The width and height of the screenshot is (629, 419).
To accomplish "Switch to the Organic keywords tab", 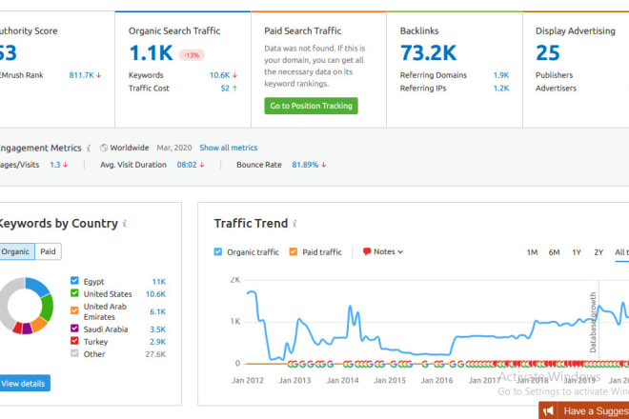I will [16, 251].
